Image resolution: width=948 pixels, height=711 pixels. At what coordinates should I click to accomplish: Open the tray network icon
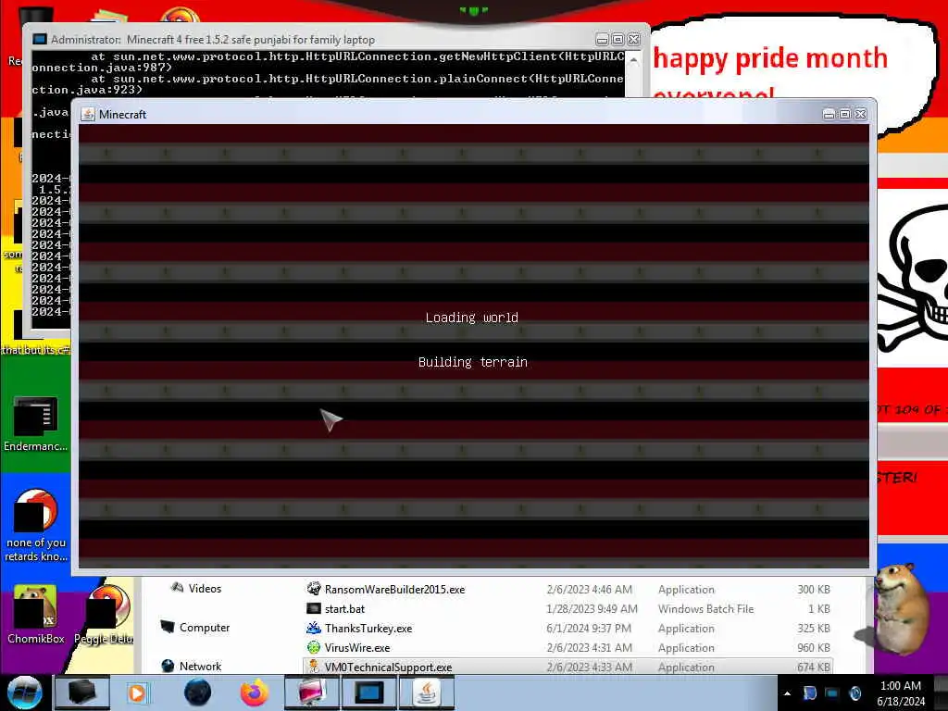832,693
